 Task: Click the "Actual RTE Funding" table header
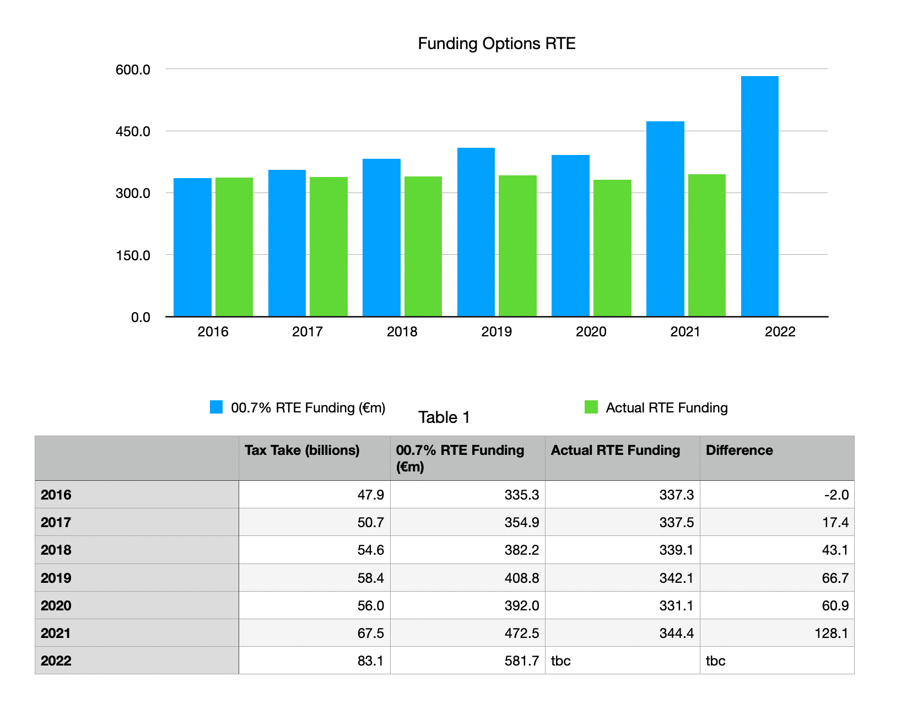tap(622, 458)
